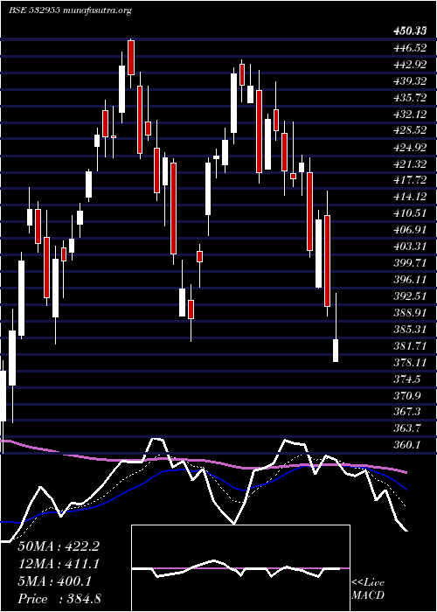This screenshot has width=437, height=612.
Task: Click the 428.52 price label
Action: pos(410,130)
